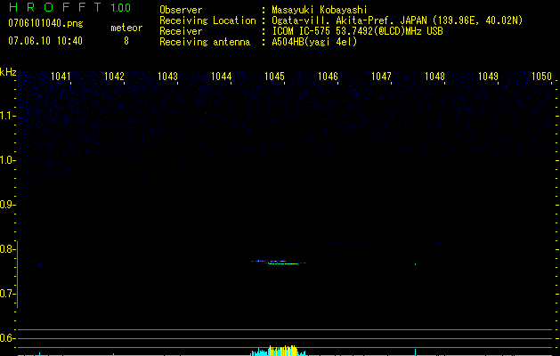The width and height of the screenshot is (560, 356).
Task: Click the 'Observer' field label
Action: (181, 10)
